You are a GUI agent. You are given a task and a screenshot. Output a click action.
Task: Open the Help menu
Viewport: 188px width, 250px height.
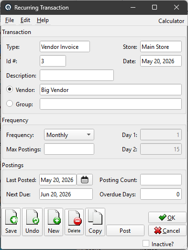[43, 20]
